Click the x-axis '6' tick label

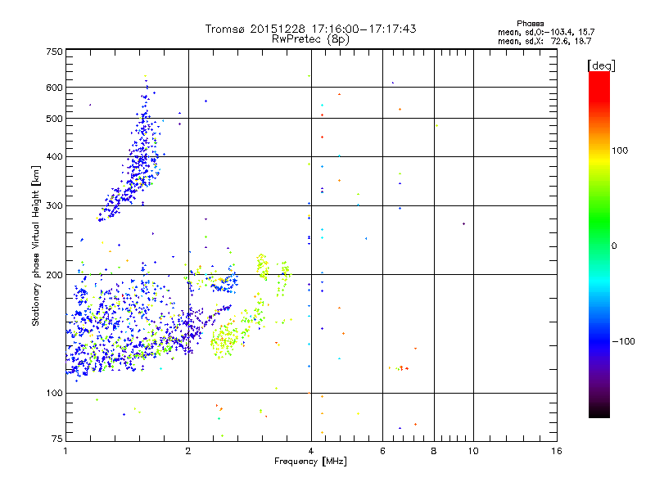point(382,451)
